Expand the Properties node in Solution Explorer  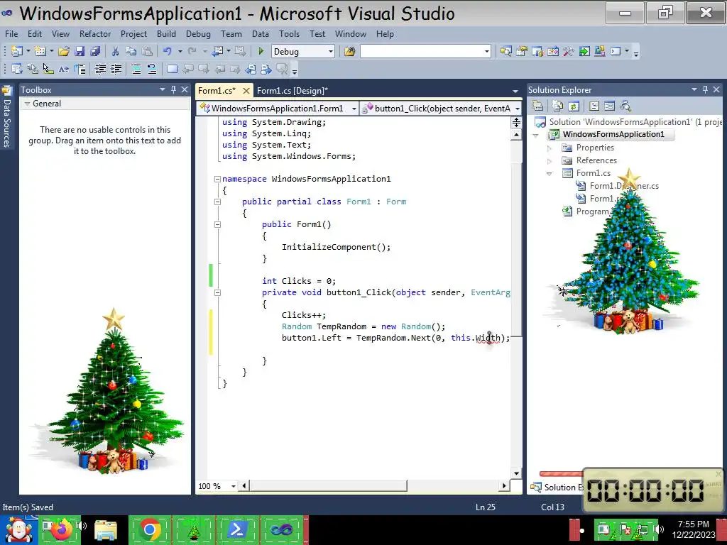click(x=550, y=148)
